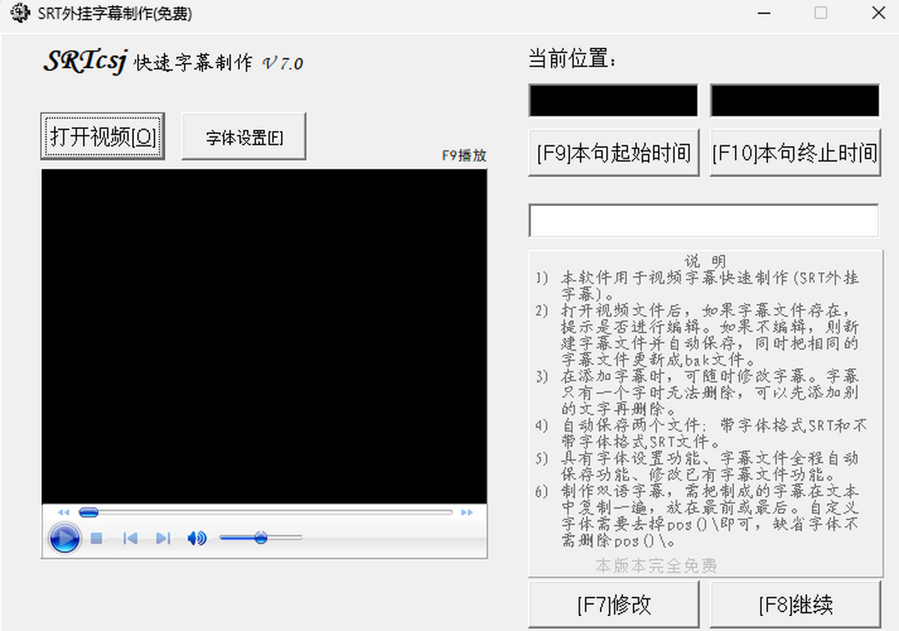Set start time with [F9]本句起始时间

click(614, 154)
